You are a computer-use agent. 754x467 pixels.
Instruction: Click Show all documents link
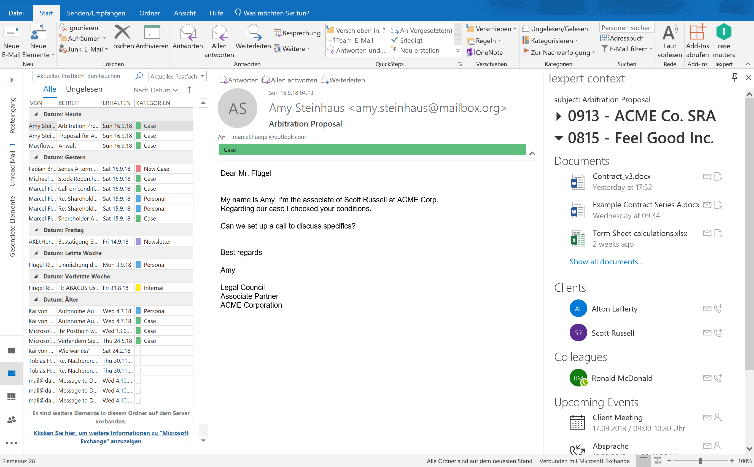[x=606, y=262]
